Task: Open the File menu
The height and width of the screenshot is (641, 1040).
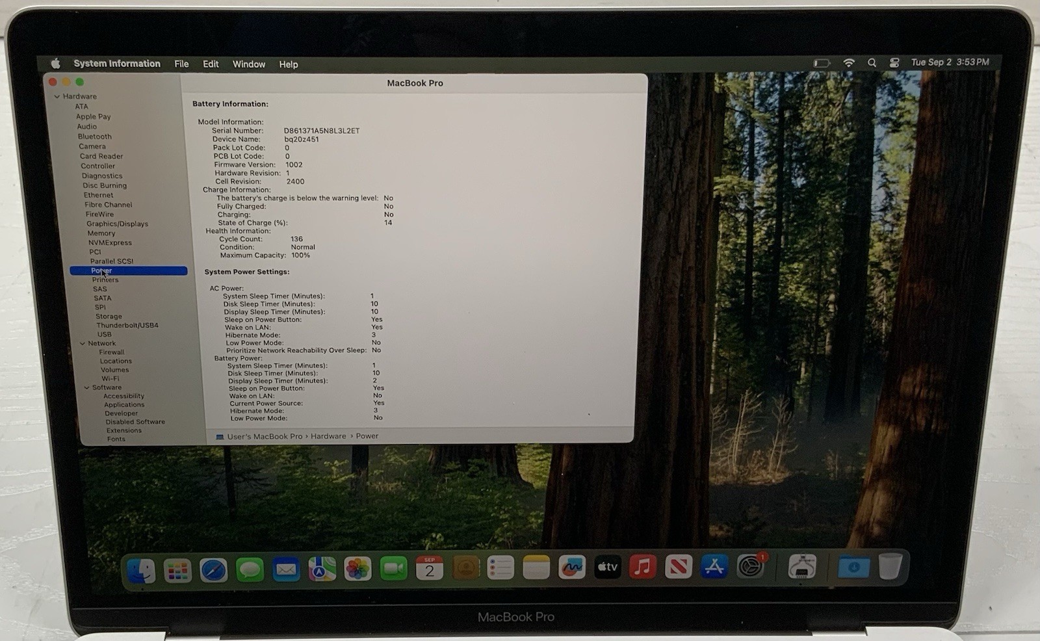Action: pos(181,64)
